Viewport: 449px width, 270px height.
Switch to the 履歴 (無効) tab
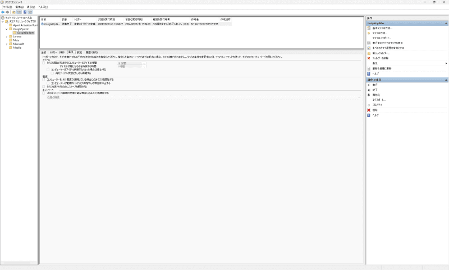92,52
